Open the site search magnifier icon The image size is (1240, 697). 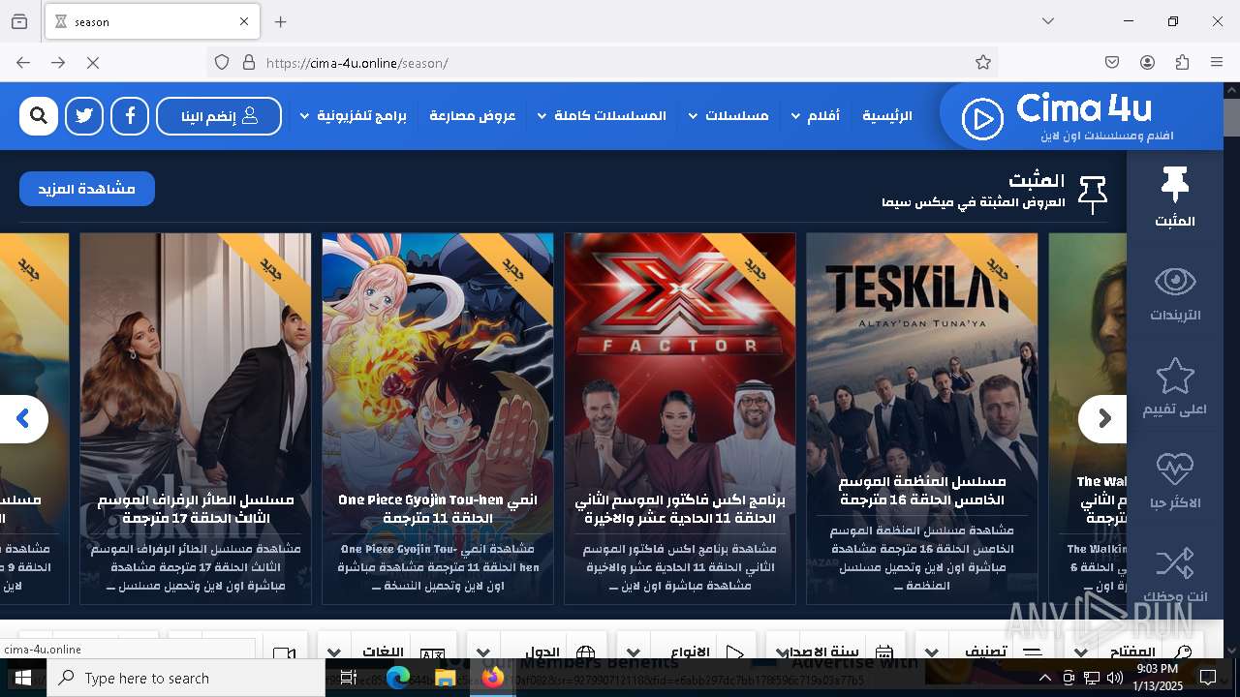click(x=39, y=116)
